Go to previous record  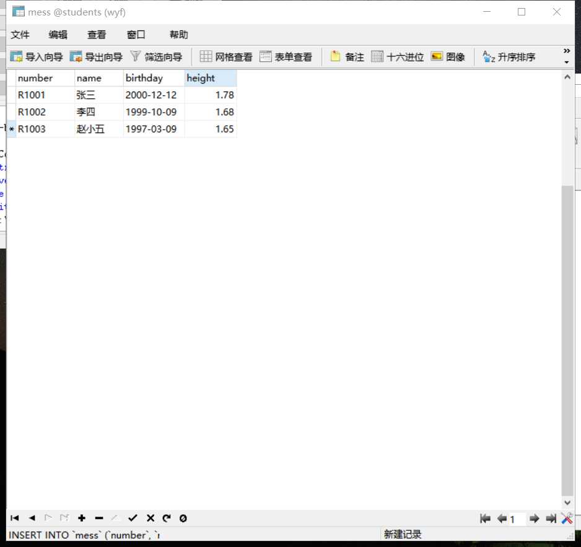(x=32, y=518)
